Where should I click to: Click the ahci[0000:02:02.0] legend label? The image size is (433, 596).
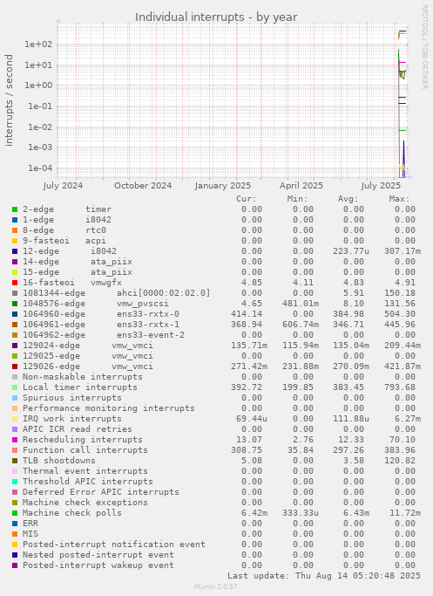coord(164,293)
